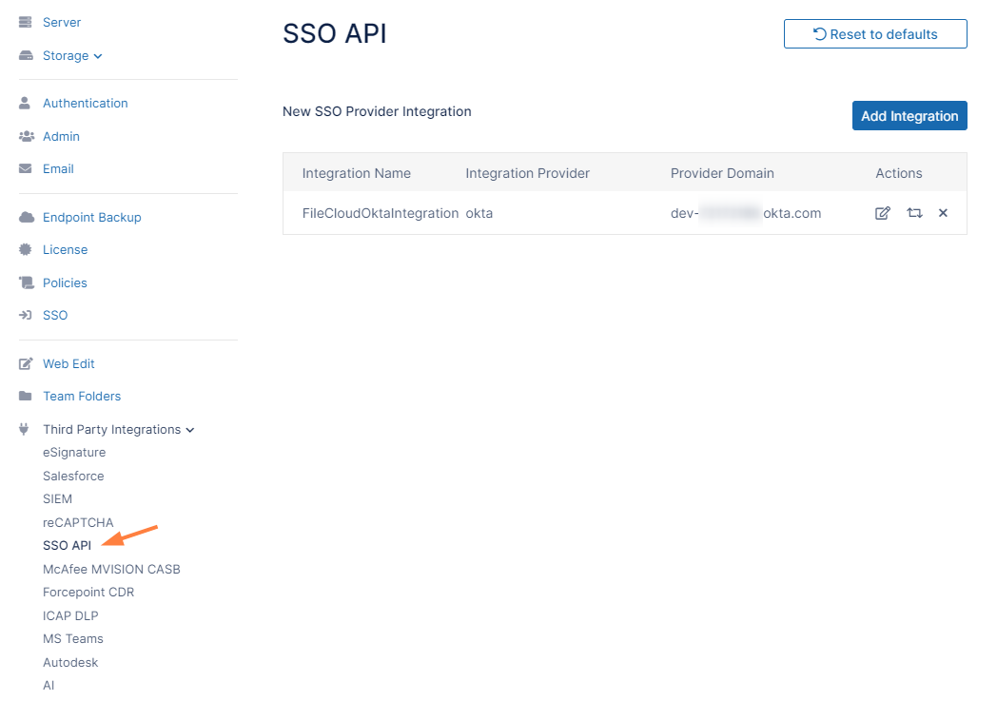Open the Admin settings page
Image resolution: width=997 pixels, height=701 pixels.
pos(61,136)
